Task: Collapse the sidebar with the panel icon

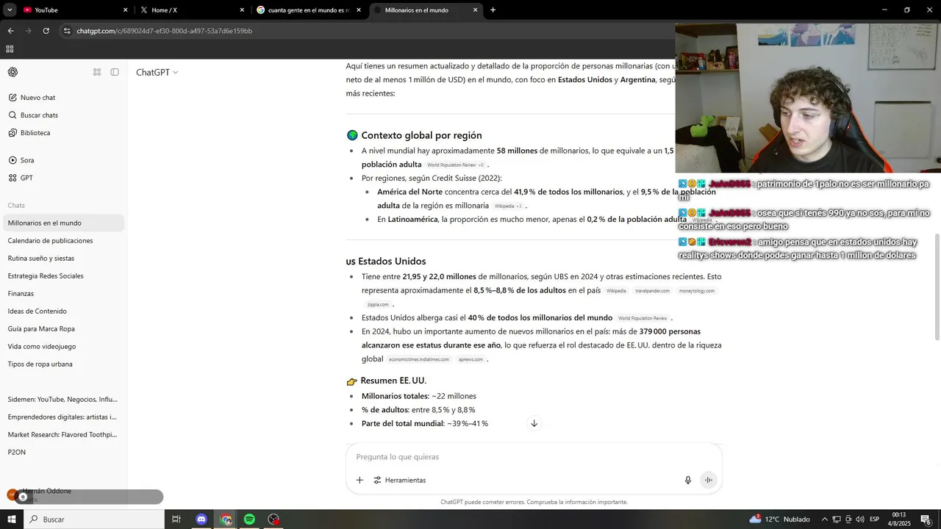Action: [115, 72]
